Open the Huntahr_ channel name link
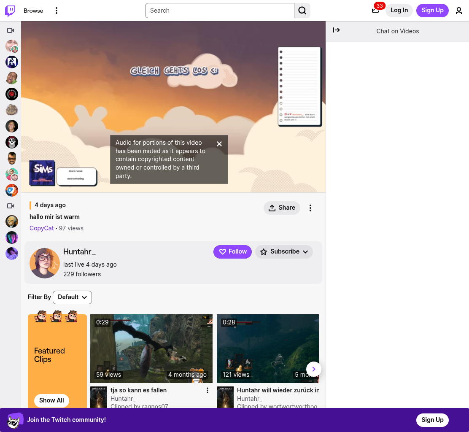The width and height of the screenshot is (469, 432). [x=79, y=251]
